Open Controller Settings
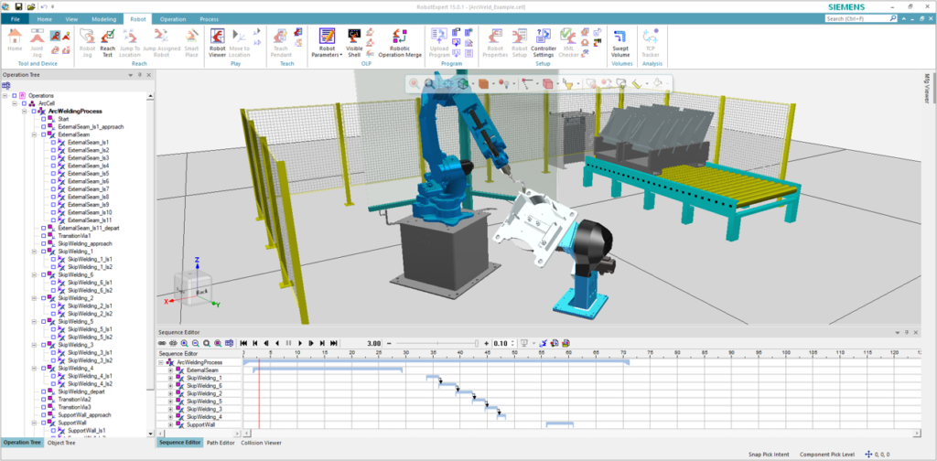 544,42
